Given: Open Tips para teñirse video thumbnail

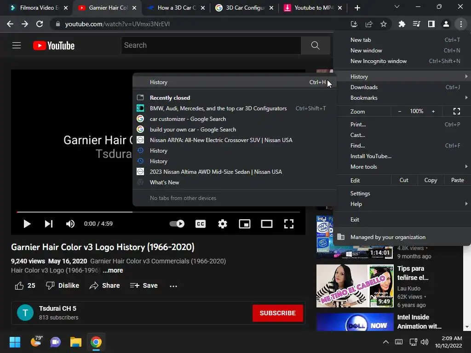Looking at the screenshot, I should click(355, 286).
